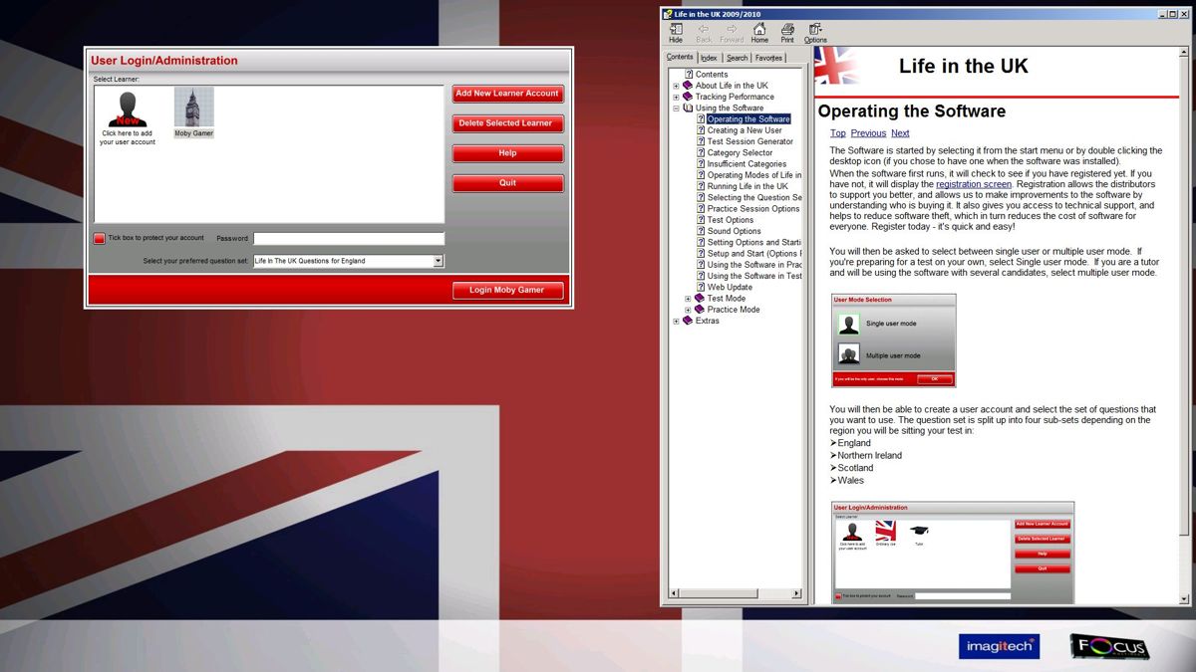The height and width of the screenshot is (672, 1196).
Task: Click the Top link in help page
Action: [838, 133]
